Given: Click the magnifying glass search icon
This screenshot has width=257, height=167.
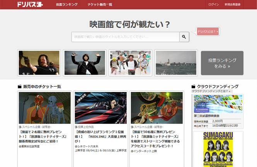Looking at the screenshot, I should tap(184, 37).
